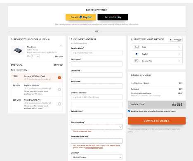The height and width of the screenshot is (161, 193).
Task: Open the Country dropdown showing United States
Action: (96, 157)
